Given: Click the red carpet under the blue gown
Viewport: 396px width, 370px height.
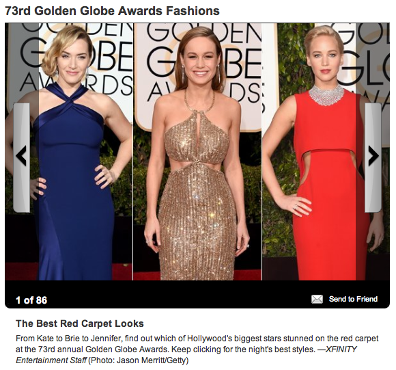Looking at the screenshot, I should [21, 271].
